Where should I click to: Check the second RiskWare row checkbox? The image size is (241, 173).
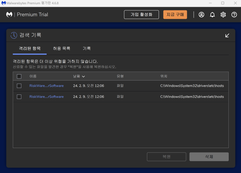(19, 97)
